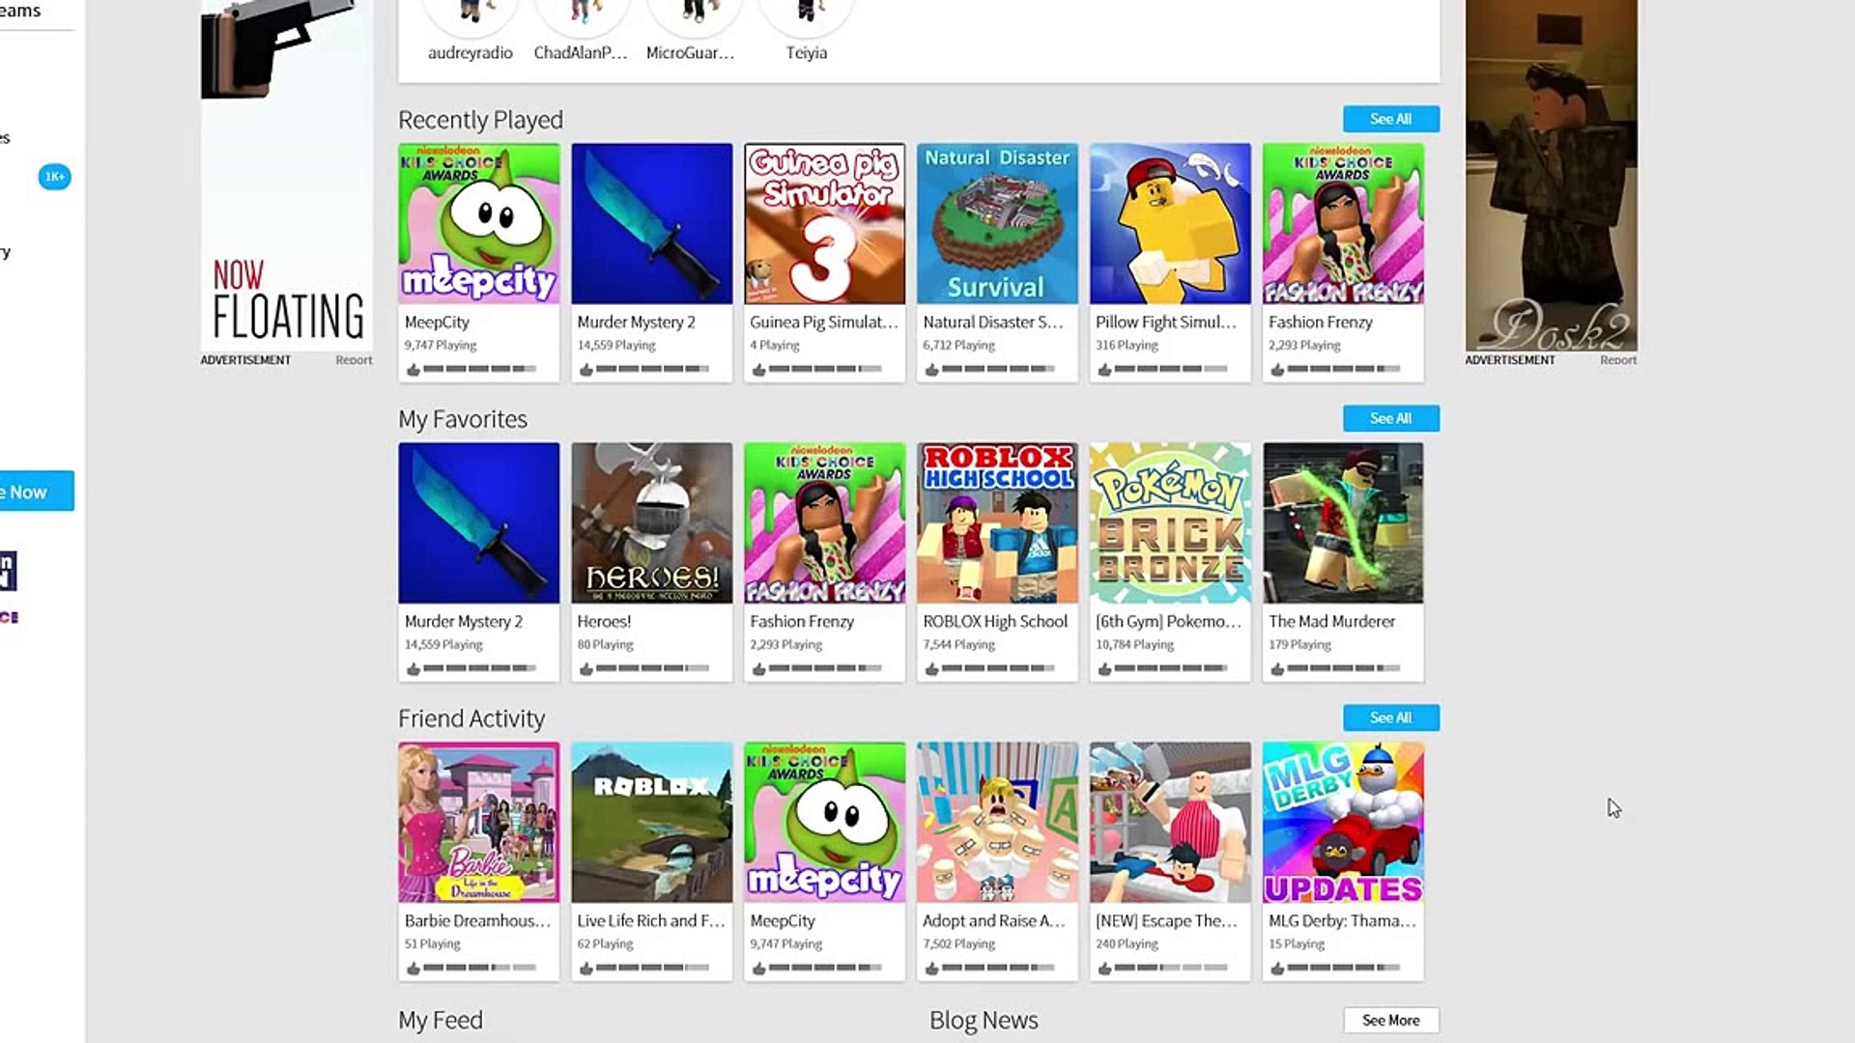Open Natural Disaster Survival game icon

tap(997, 224)
